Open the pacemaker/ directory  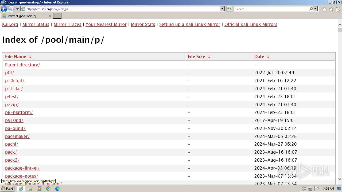[17, 136]
